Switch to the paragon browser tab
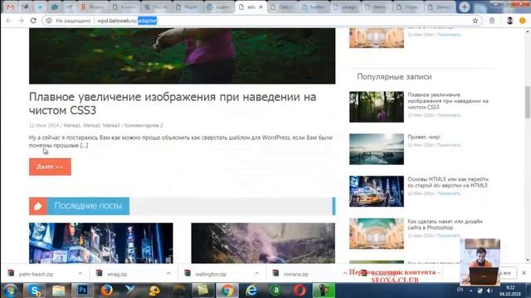The height and width of the screenshot is (298, 531). [345, 7]
